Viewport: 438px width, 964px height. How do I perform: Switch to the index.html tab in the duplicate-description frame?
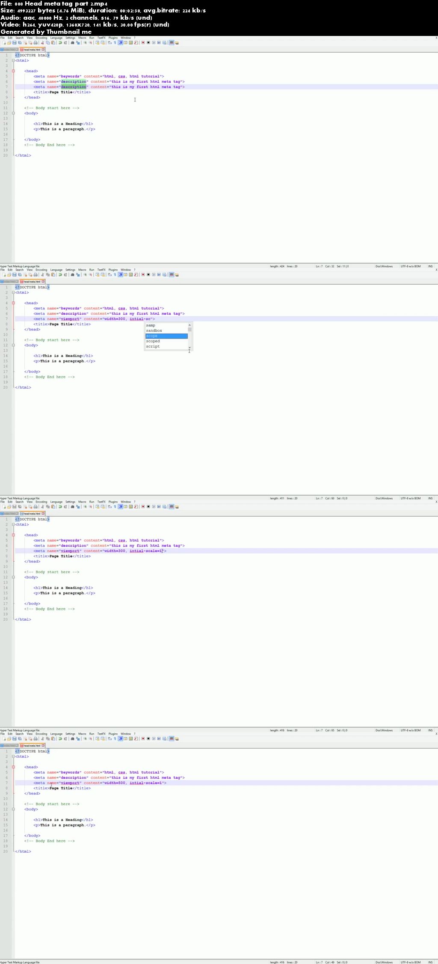pos(9,50)
